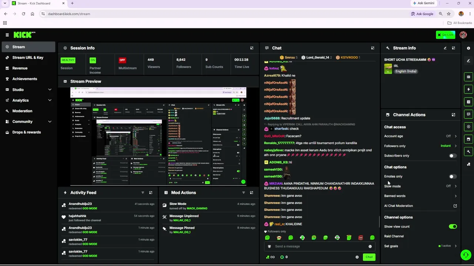This screenshot has width=474, height=266.
Task: Expand the Mod Actions panel
Action: coord(251,192)
